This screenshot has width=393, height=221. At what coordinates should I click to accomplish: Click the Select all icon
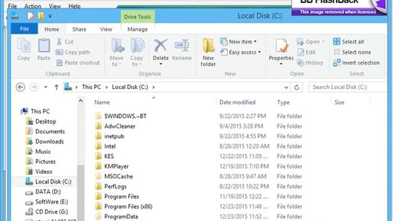337,41
